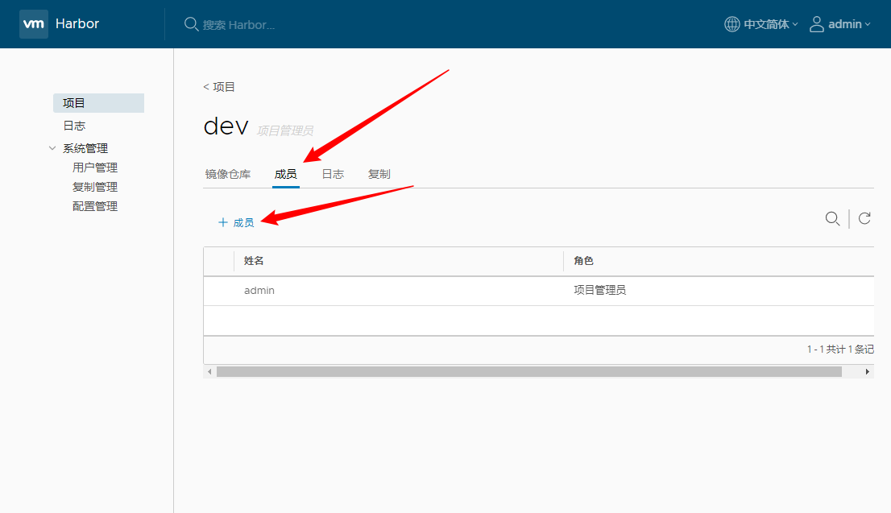Sort by the 姓名 column header
Image resolution: width=891 pixels, height=513 pixels.
(255, 261)
